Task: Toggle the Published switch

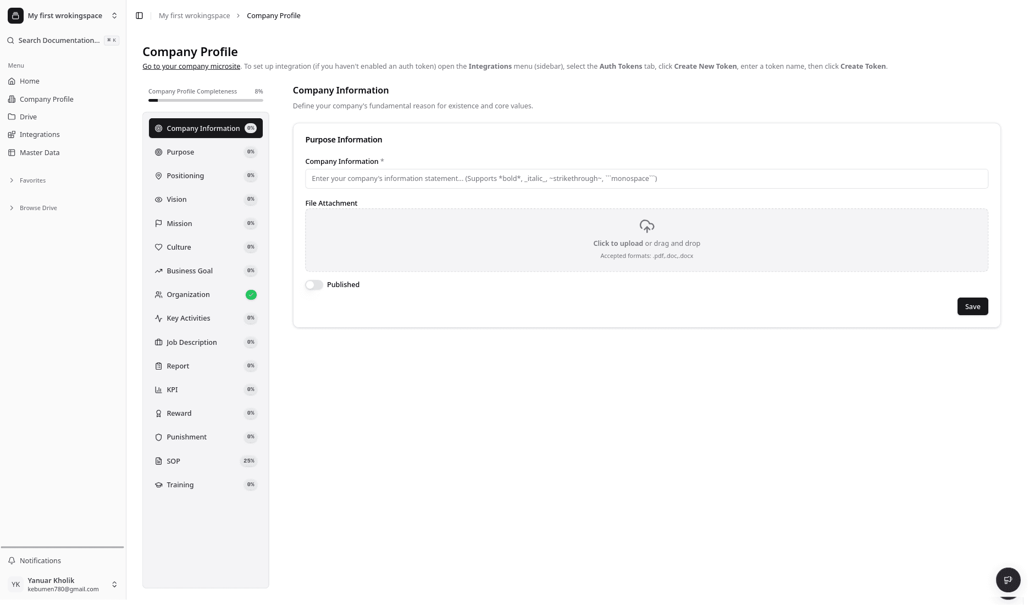Action: point(314,284)
